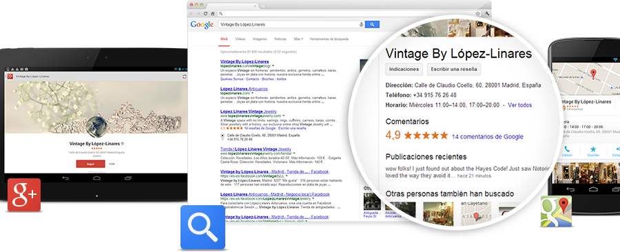The width and height of the screenshot is (620, 252).
Task: Tap the tablet's back navigation button
Action: pos(66,178)
